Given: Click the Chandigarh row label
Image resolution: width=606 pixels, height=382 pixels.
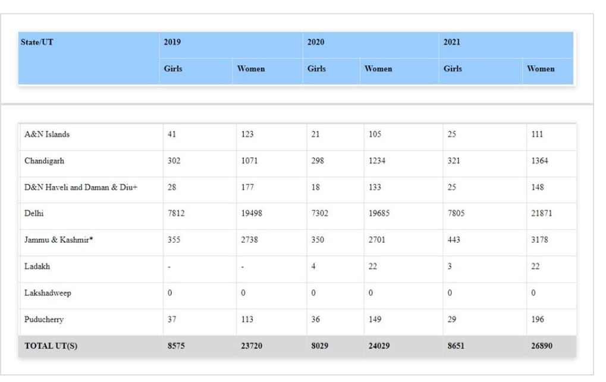Looking at the screenshot, I should point(44,161).
